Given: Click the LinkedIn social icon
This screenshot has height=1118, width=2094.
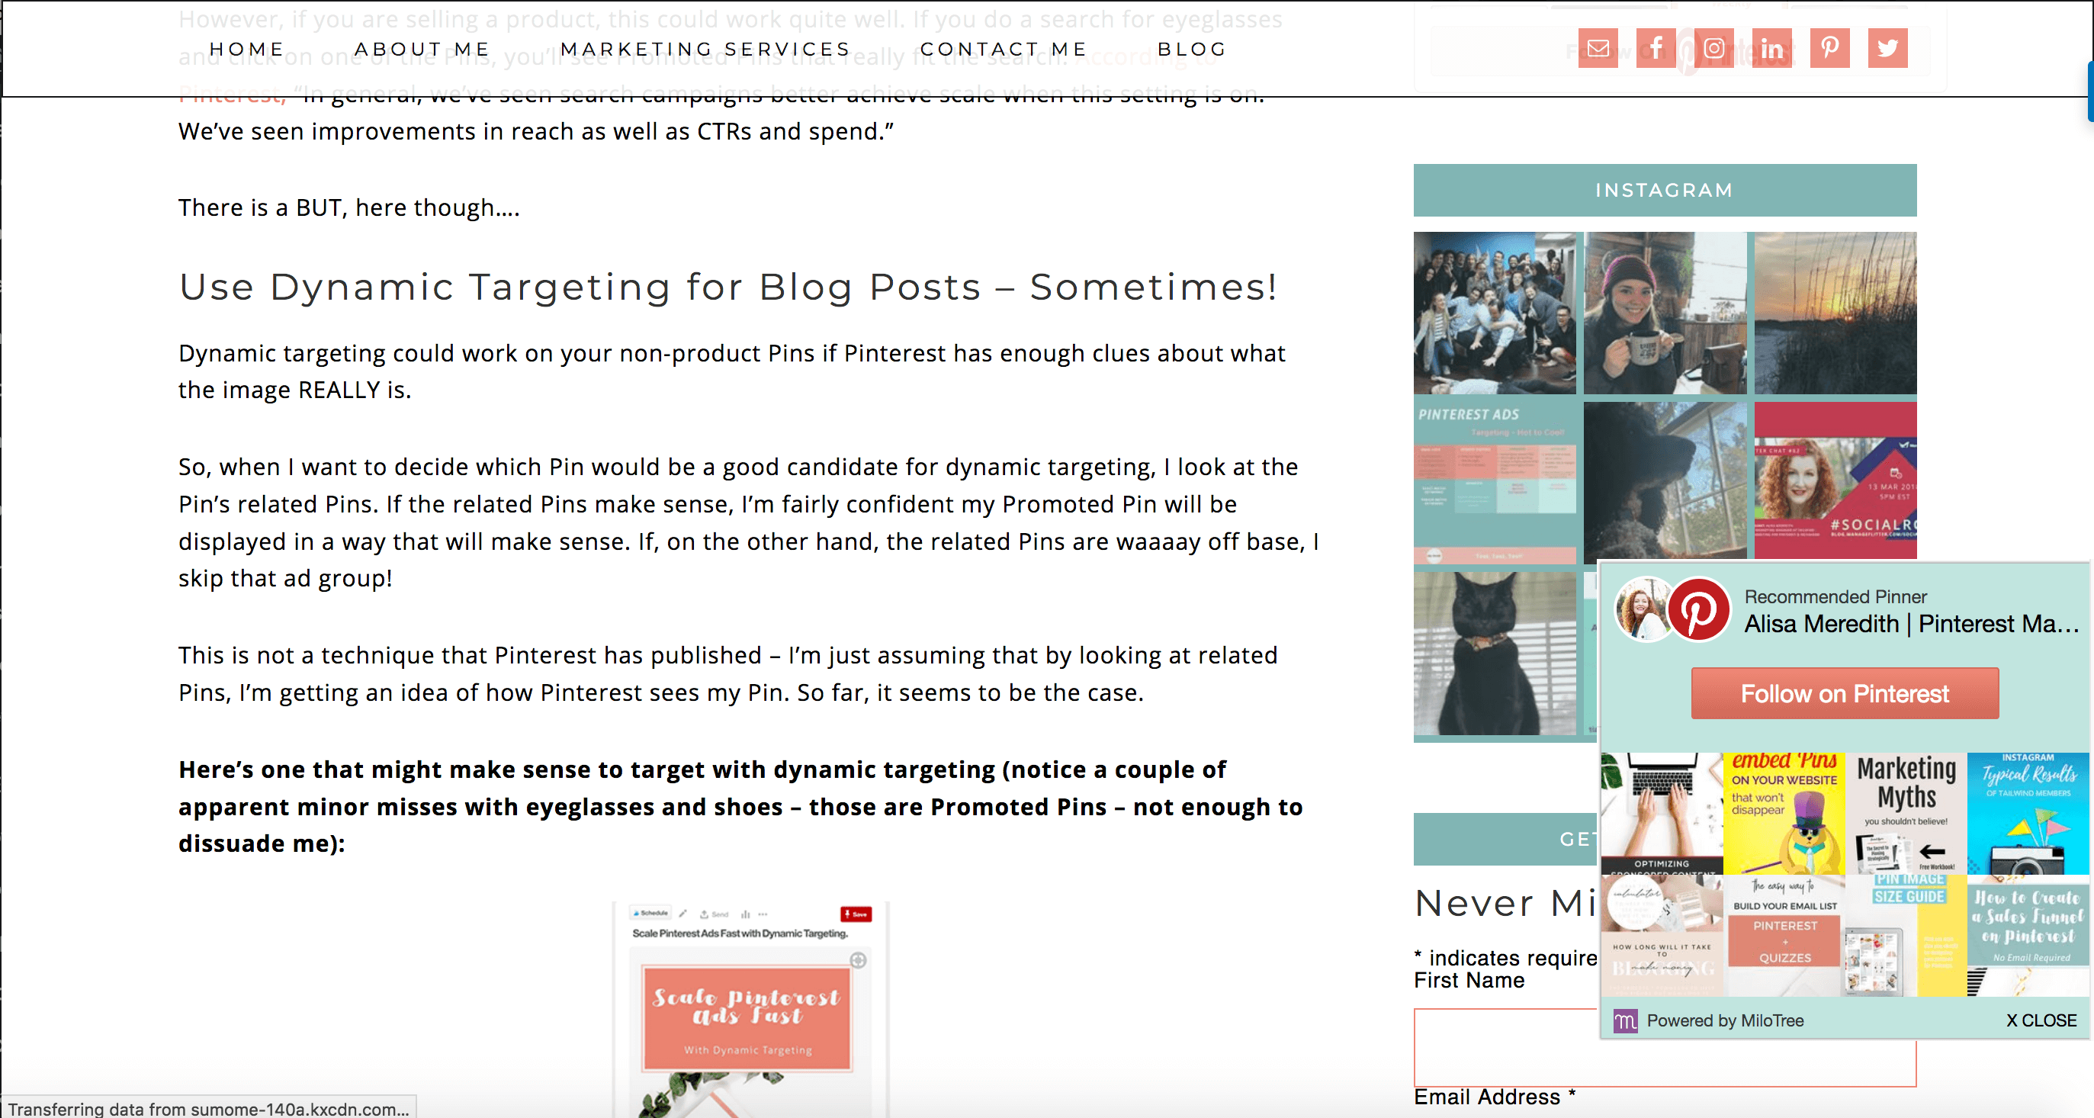Looking at the screenshot, I should [x=1771, y=48].
